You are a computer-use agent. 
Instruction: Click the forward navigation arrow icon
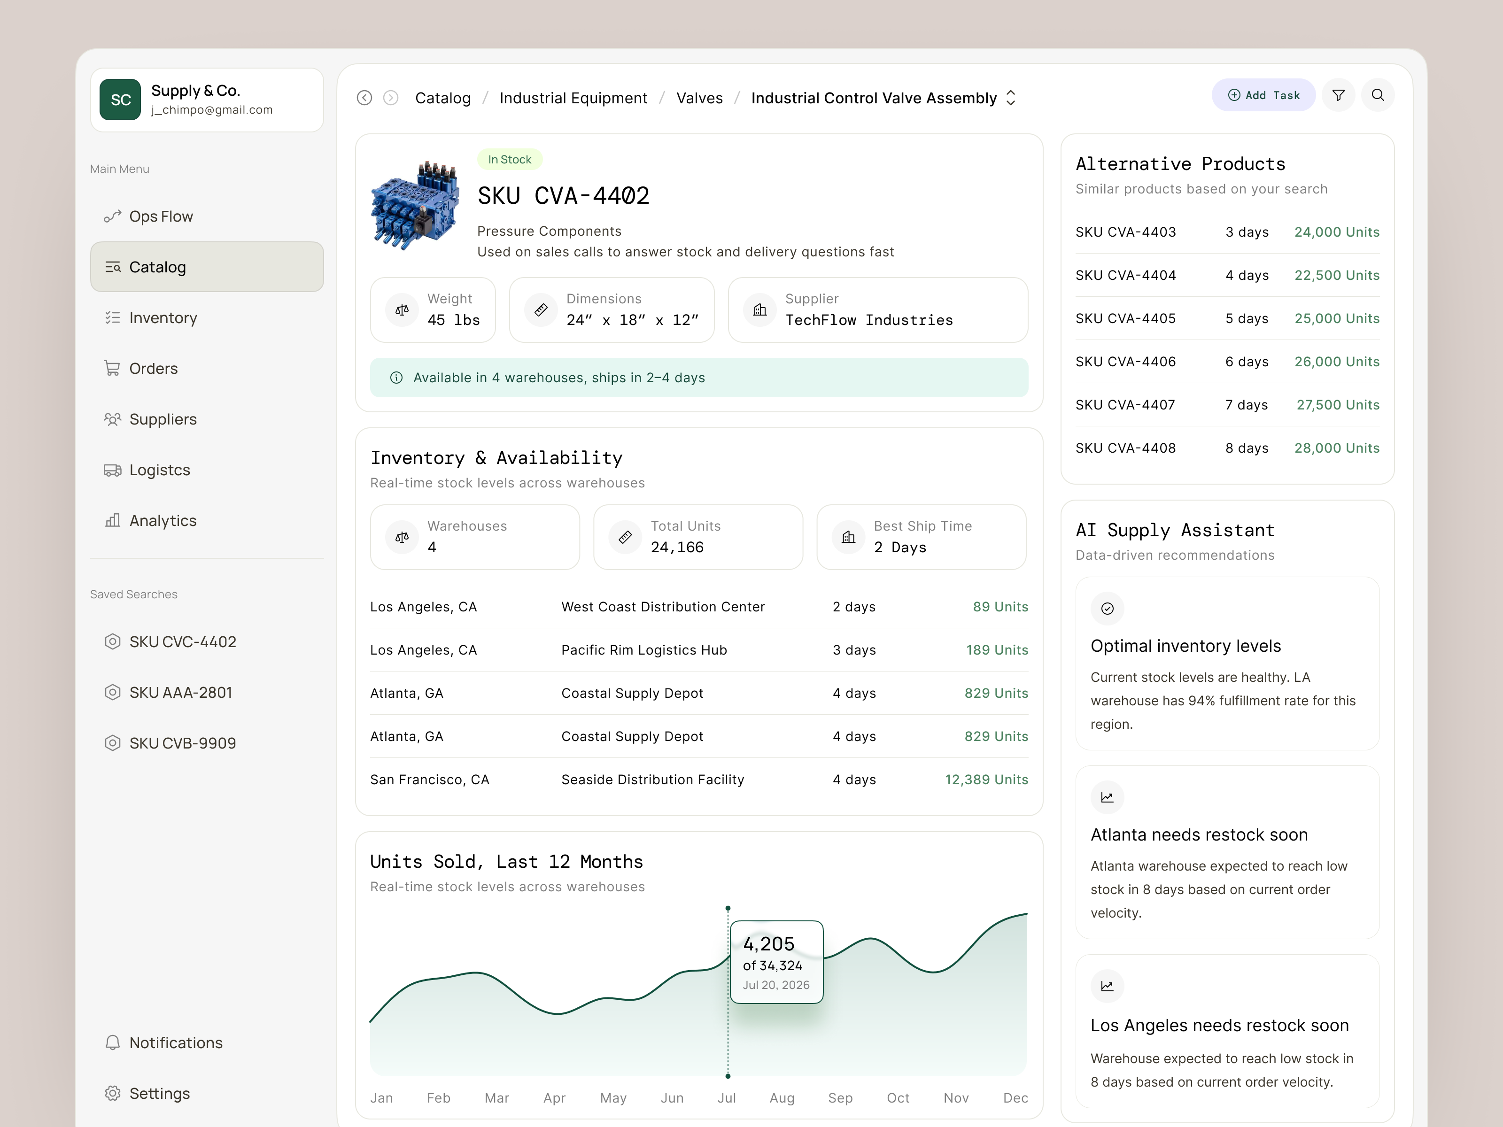[x=391, y=98]
